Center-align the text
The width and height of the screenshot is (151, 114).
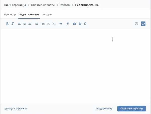point(25,24)
